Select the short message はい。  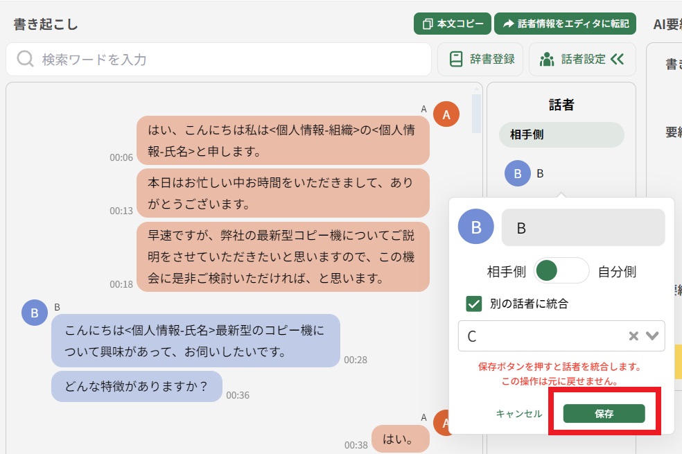(x=400, y=439)
